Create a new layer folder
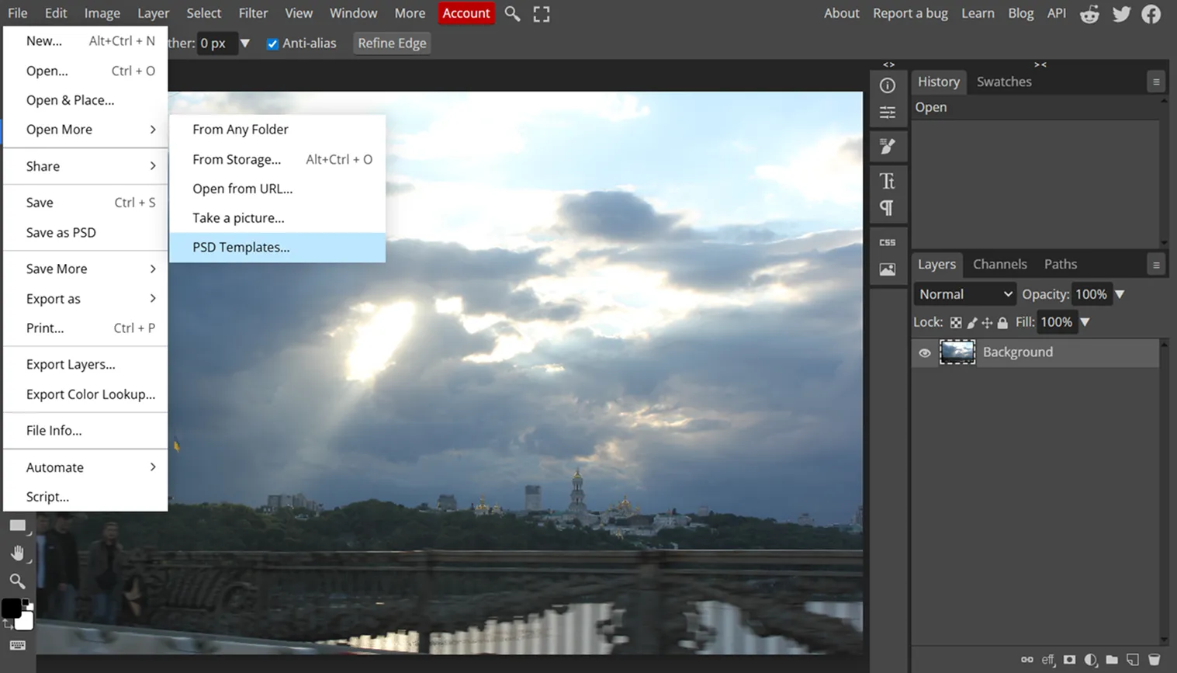The width and height of the screenshot is (1177, 673). (x=1112, y=659)
